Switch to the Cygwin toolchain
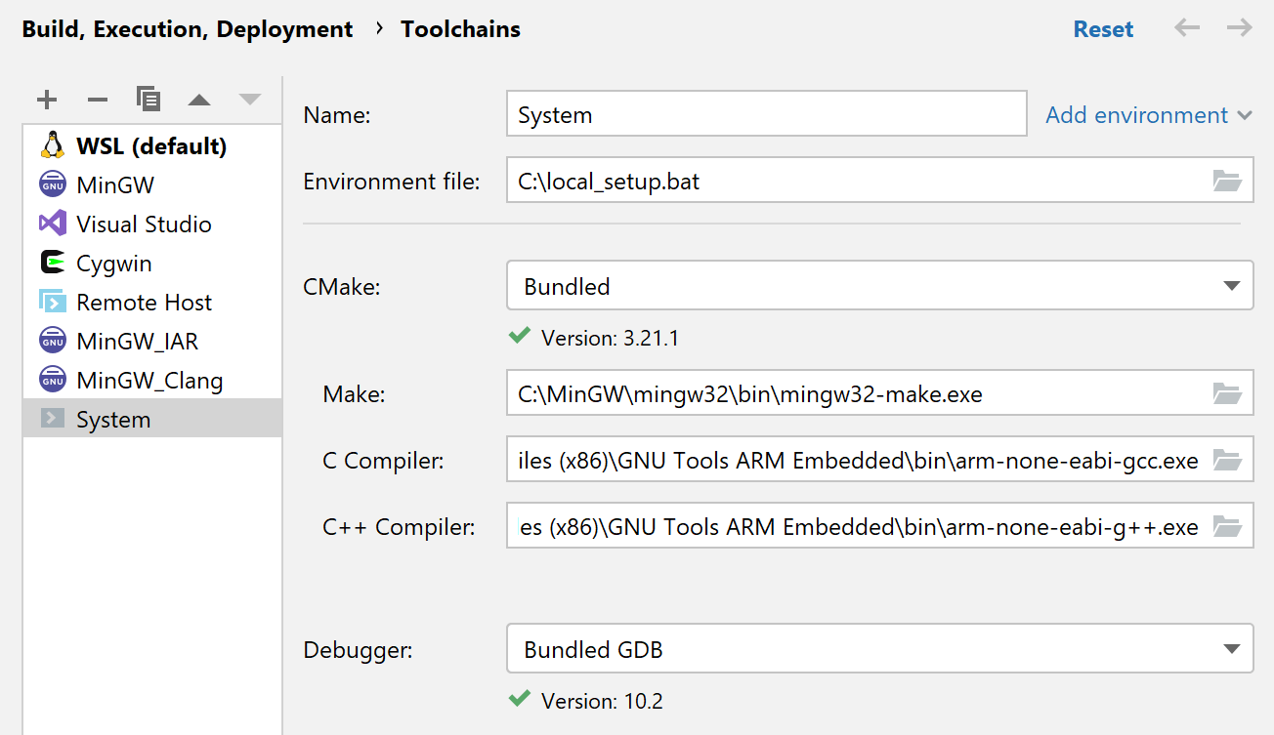 pos(114,263)
